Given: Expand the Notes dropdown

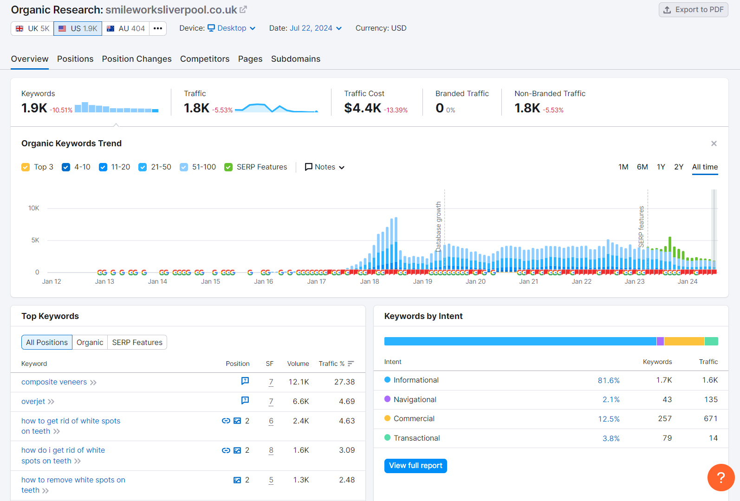Looking at the screenshot, I should (x=325, y=167).
